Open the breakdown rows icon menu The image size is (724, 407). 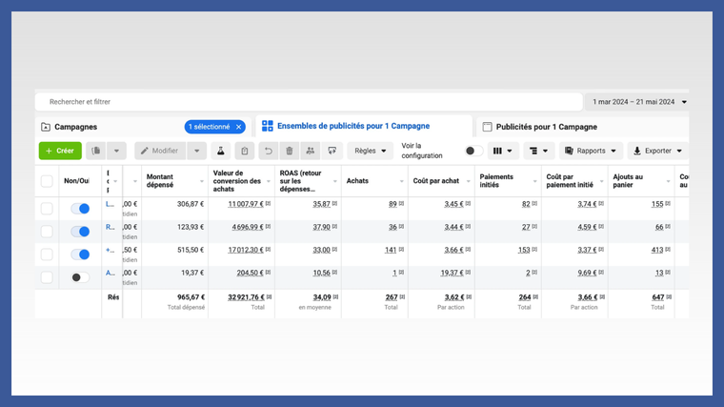coord(538,151)
